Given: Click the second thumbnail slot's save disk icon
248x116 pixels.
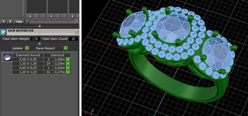Looking at the screenshot, I should point(58,16).
